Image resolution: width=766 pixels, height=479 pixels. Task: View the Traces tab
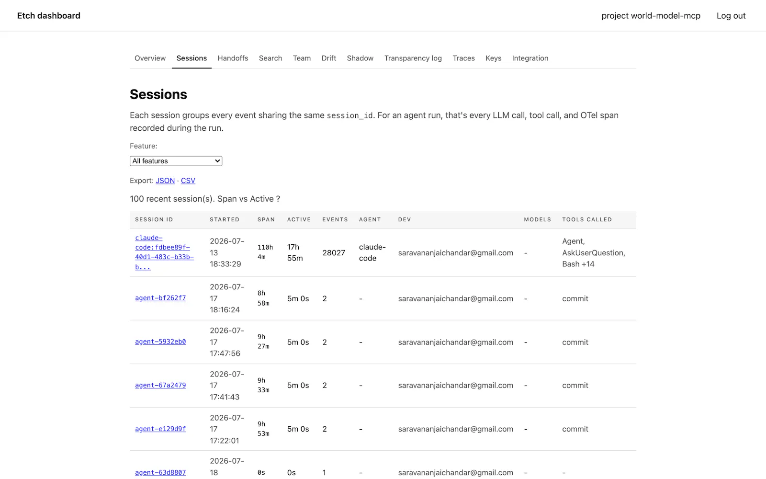(x=463, y=58)
